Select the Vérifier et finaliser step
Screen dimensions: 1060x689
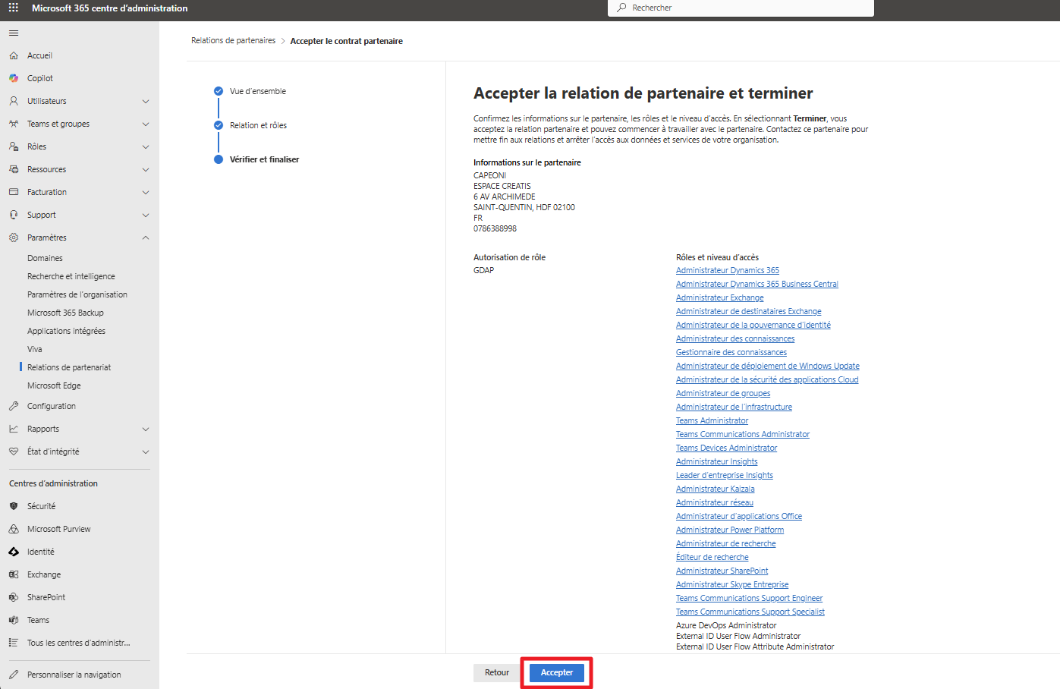[265, 159]
